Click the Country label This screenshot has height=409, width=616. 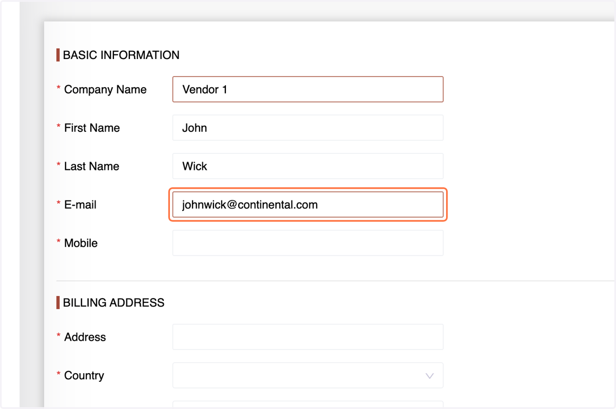click(x=84, y=376)
